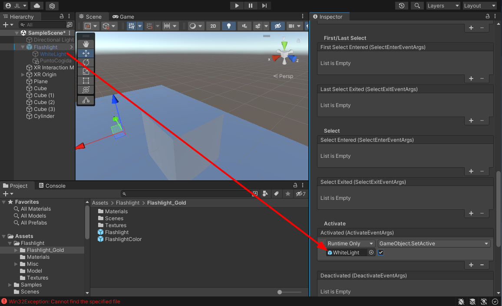Open the GameObject.SetActive function dropdown
The width and height of the screenshot is (502, 306).
pos(434,244)
